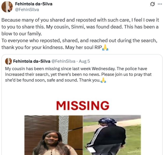Open the Grok slashed-circle icon
Image resolution: width=163 pixels, height=155 pixels.
pyautogui.click(x=152, y=4)
